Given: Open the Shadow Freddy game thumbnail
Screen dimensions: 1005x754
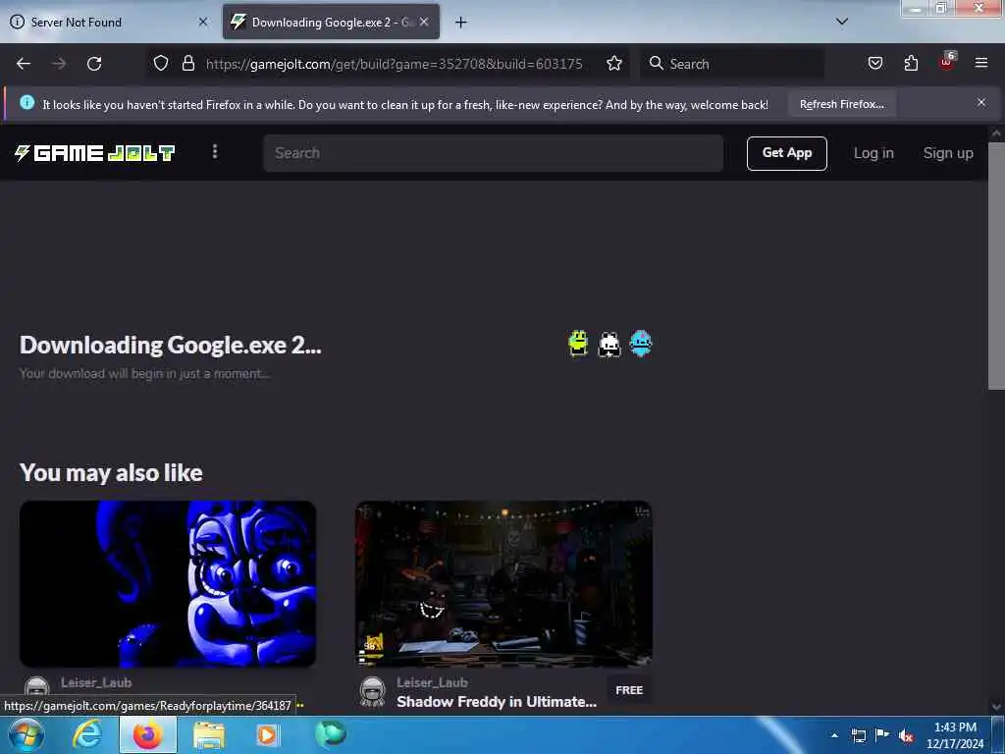Looking at the screenshot, I should pos(503,584).
